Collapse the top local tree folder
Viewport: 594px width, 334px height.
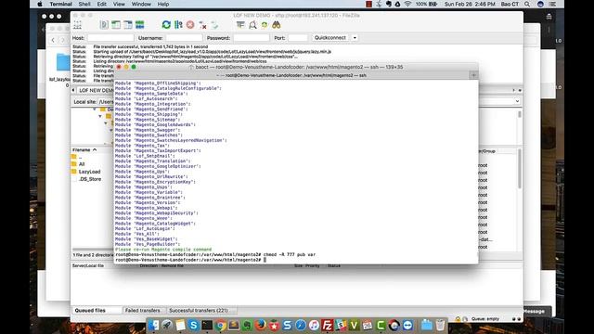95,109
